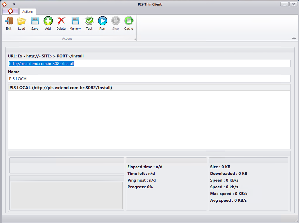Click the Size : 0 KB text
The image size is (299, 223).
click(220, 167)
